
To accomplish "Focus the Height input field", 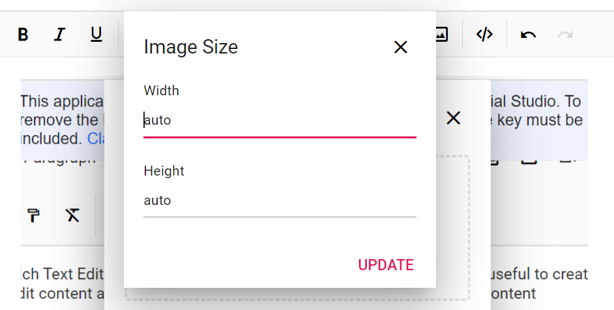I will click(280, 200).
